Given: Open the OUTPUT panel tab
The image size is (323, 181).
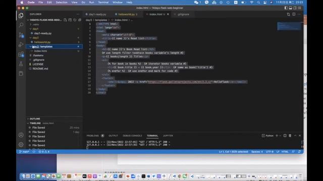Looking at the screenshot, I should (x=113, y=136).
